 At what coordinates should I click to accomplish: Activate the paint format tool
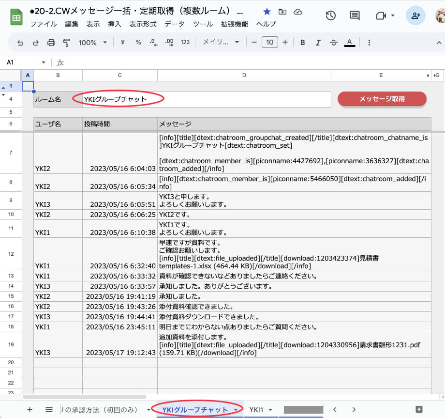tap(66, 43)
